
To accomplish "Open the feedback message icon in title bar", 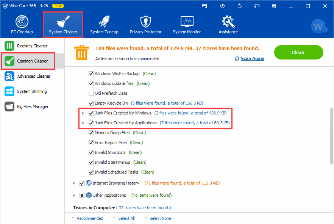I will coord(204,6).
